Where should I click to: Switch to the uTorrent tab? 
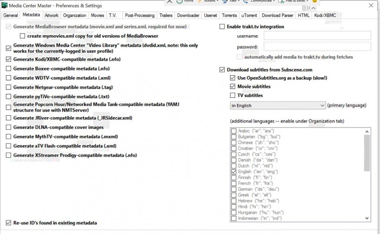click(250, 15)
